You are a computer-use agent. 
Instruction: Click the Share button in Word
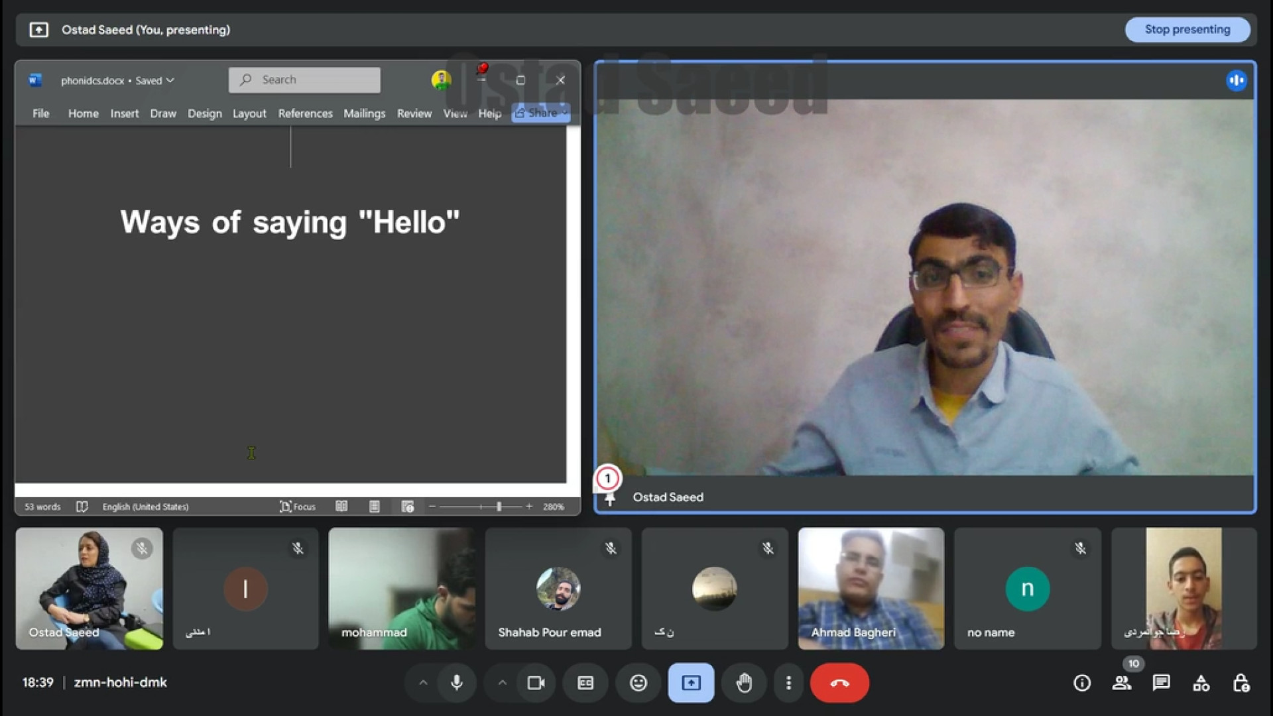click(540, 113)
